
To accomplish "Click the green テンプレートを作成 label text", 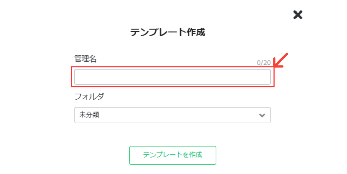I will pyautogui.click(x=172, y=155).
